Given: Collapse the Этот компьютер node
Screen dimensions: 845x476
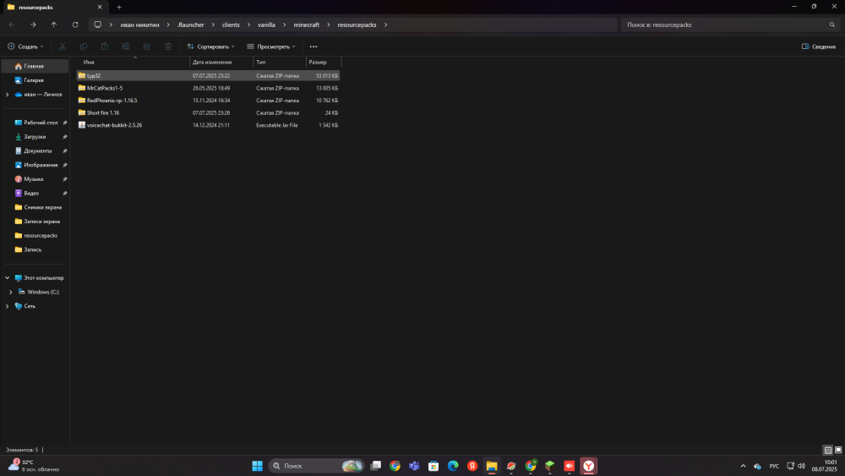Looking at the screenshot, I should point(7,277).
